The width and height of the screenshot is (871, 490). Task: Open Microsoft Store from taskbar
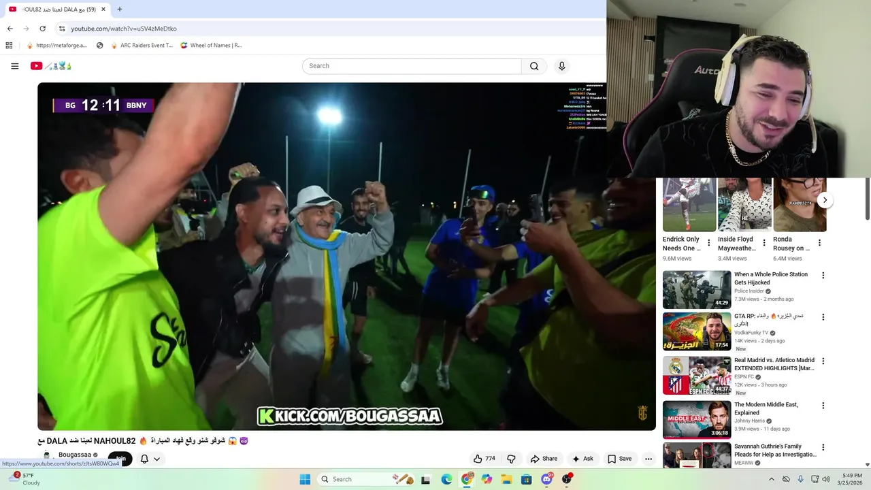(x=526, y=479)
